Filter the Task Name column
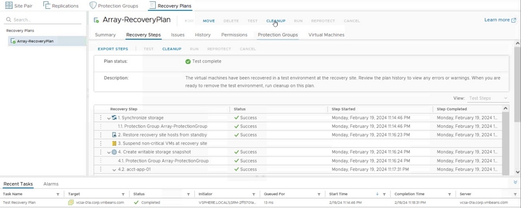Viewport: 521px width, 208px height. (x=58, y=194)
